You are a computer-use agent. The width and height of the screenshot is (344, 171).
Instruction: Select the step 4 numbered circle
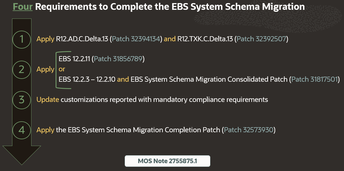pyautogui.click(x=22, y=130)
